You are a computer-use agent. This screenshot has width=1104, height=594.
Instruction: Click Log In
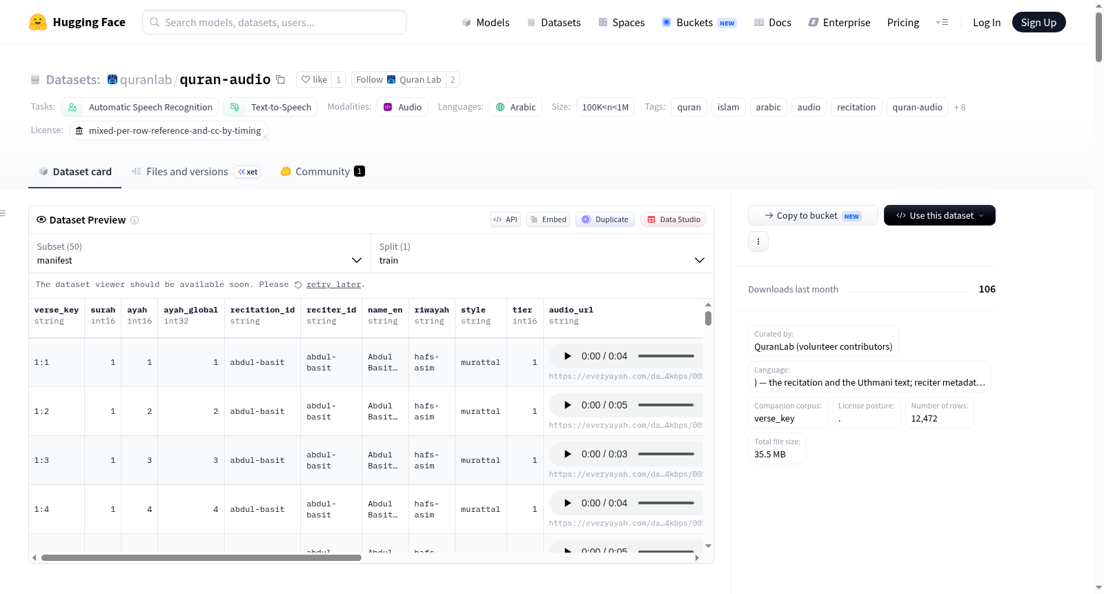tap(987, 22)
